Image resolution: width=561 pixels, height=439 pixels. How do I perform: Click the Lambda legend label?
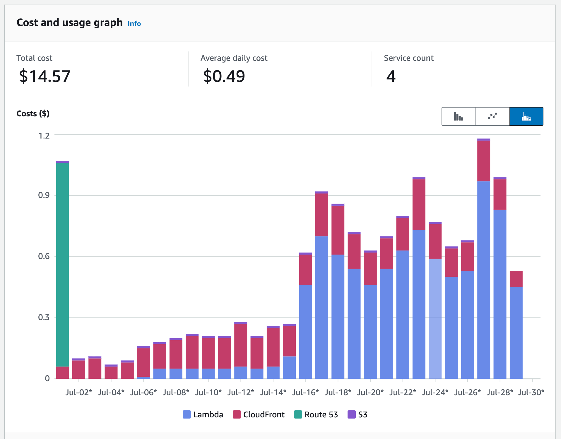[x=208, y=414]
